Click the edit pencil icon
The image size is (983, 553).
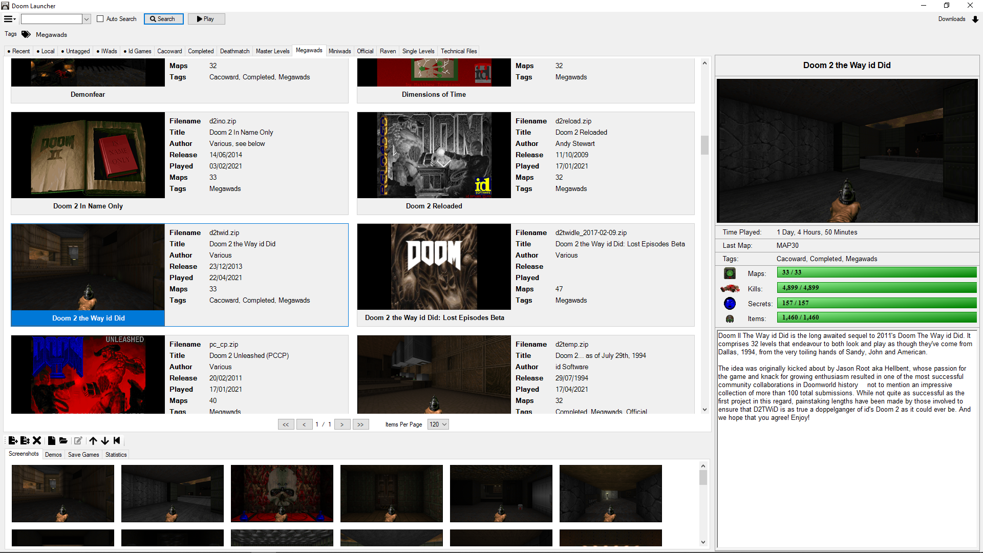pos(78,440)
